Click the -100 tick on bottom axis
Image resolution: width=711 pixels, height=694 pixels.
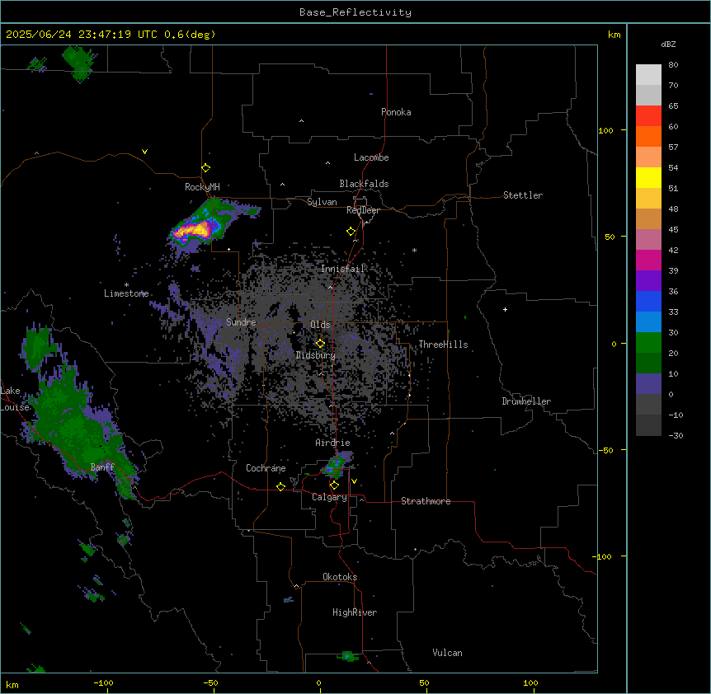(x=103, y=683)
